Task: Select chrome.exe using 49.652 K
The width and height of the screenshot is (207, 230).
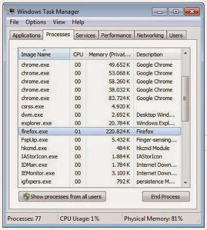Action: click(x=99, y=65)
